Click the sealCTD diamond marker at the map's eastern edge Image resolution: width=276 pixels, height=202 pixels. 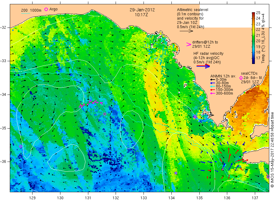pyautogui.click(x=268, y=177)
